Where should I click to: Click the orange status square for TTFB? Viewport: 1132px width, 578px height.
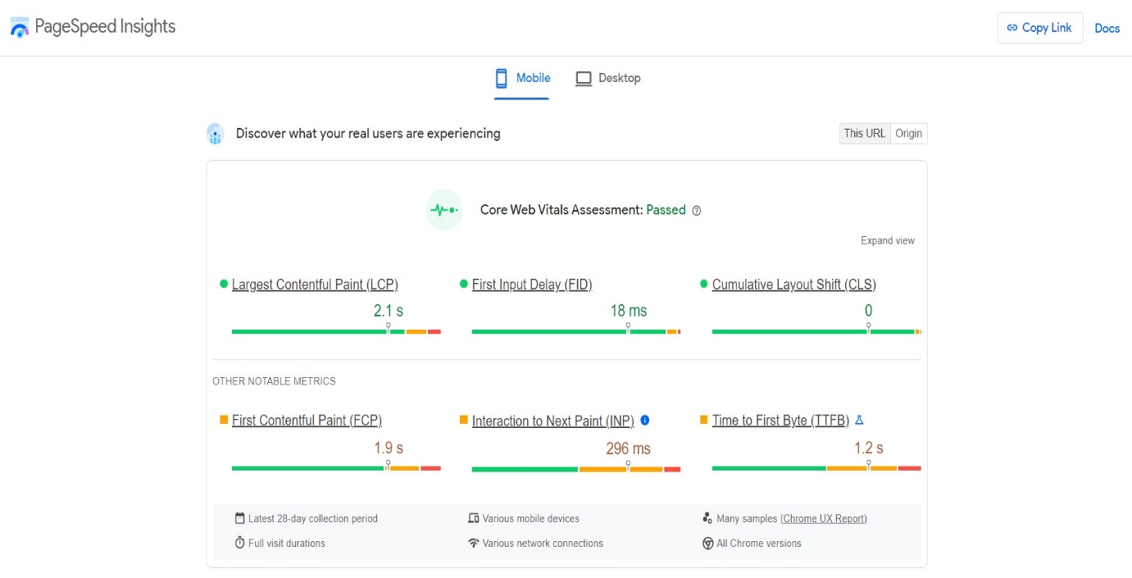click(704, 420)
